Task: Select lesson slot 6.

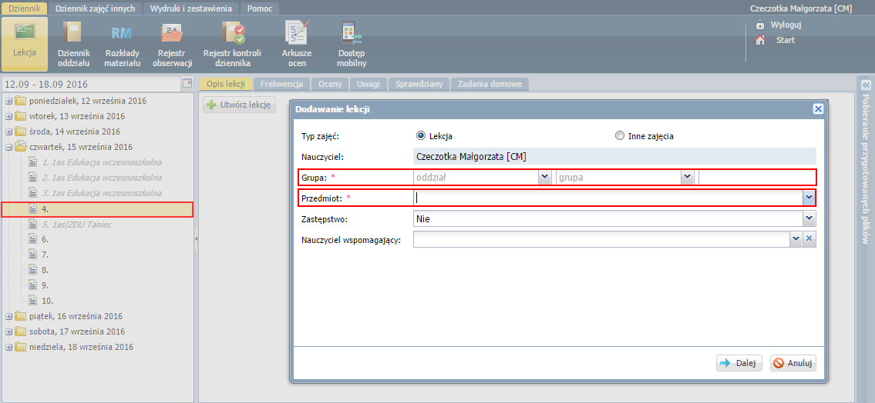Action: 45,239
